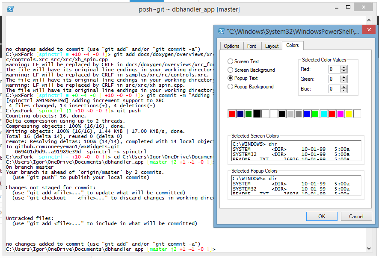
Task: Pick the black swatch beside the light gray one
Action: click(282, 114)
